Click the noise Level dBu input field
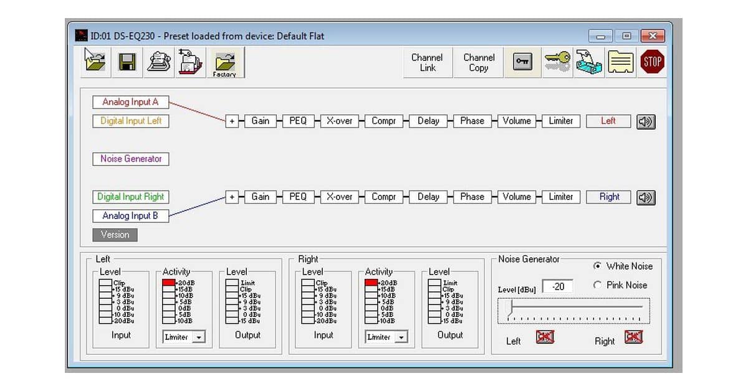 point(557,286)
